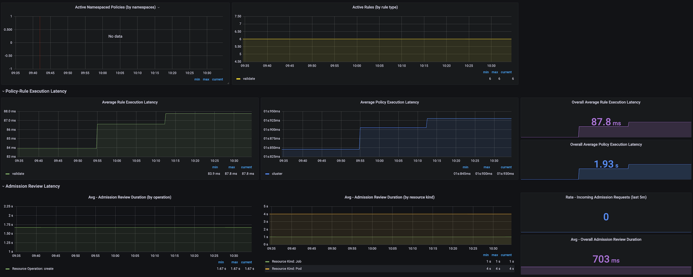The image size is (693, 277).
Task: Open the Average Rule Execution Latency panel title
Action: [130, 102]
